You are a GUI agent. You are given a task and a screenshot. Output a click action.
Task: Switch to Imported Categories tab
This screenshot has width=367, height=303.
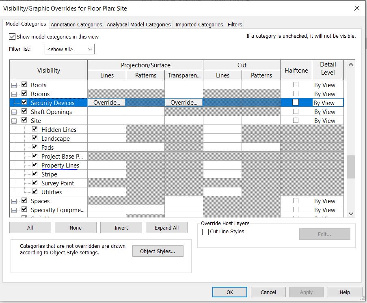coord(199,24)
